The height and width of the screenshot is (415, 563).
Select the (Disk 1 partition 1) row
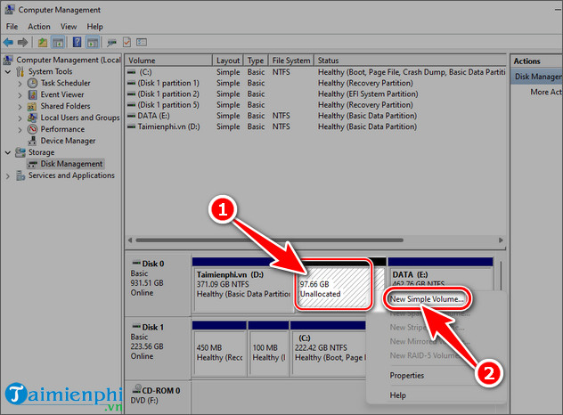[x=315, y=84]
